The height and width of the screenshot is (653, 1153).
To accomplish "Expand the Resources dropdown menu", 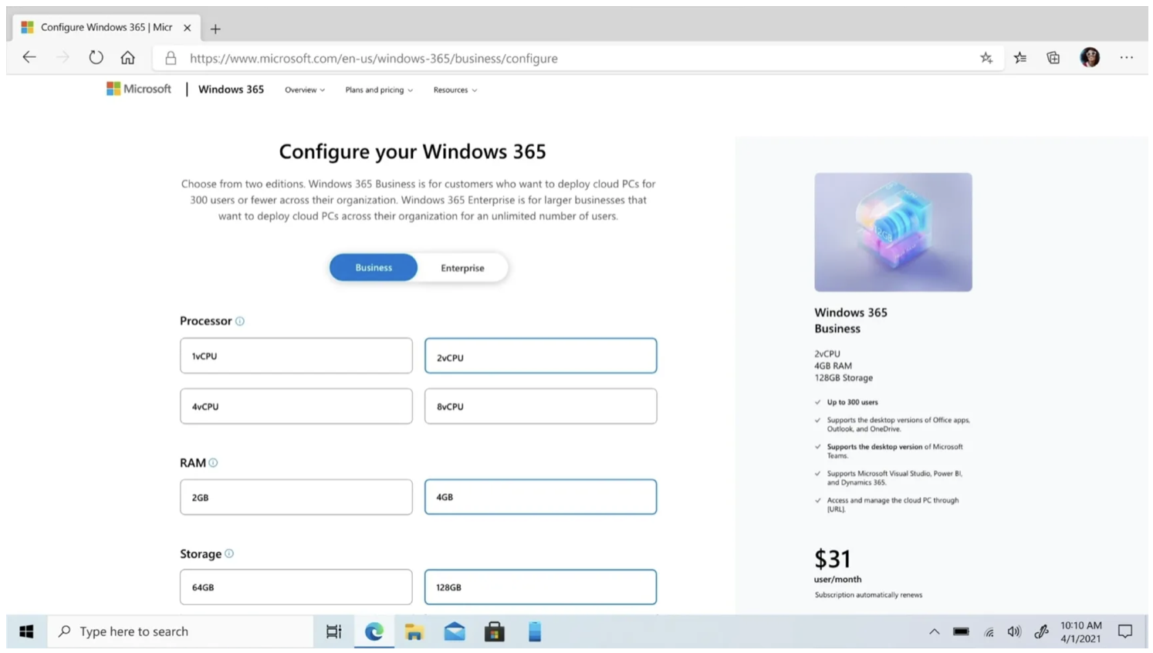I will click(455, 90).
